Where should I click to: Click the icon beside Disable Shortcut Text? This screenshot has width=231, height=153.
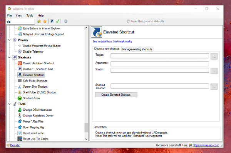(20, 69)
